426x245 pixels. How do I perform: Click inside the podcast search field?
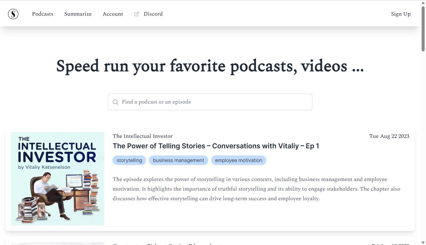[210, 102]
